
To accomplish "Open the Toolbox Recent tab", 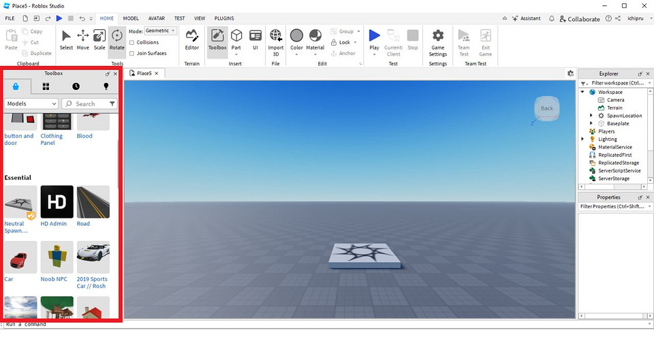I will [76, 86].
